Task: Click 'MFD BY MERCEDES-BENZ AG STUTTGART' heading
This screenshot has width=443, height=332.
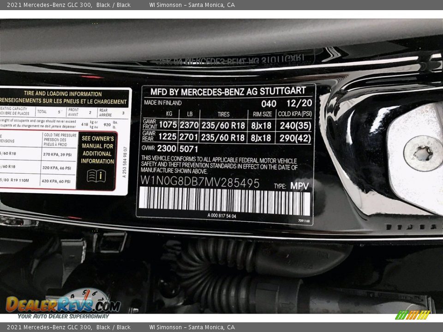Action: point(228,91)
